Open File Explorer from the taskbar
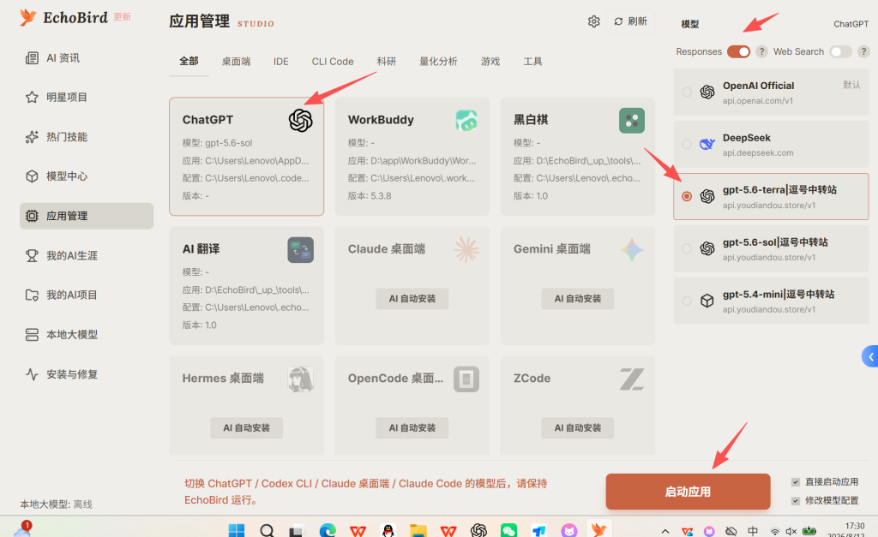The width and height of the screenshot is (878, 537). pyautogui.click(x=418, y=530)
